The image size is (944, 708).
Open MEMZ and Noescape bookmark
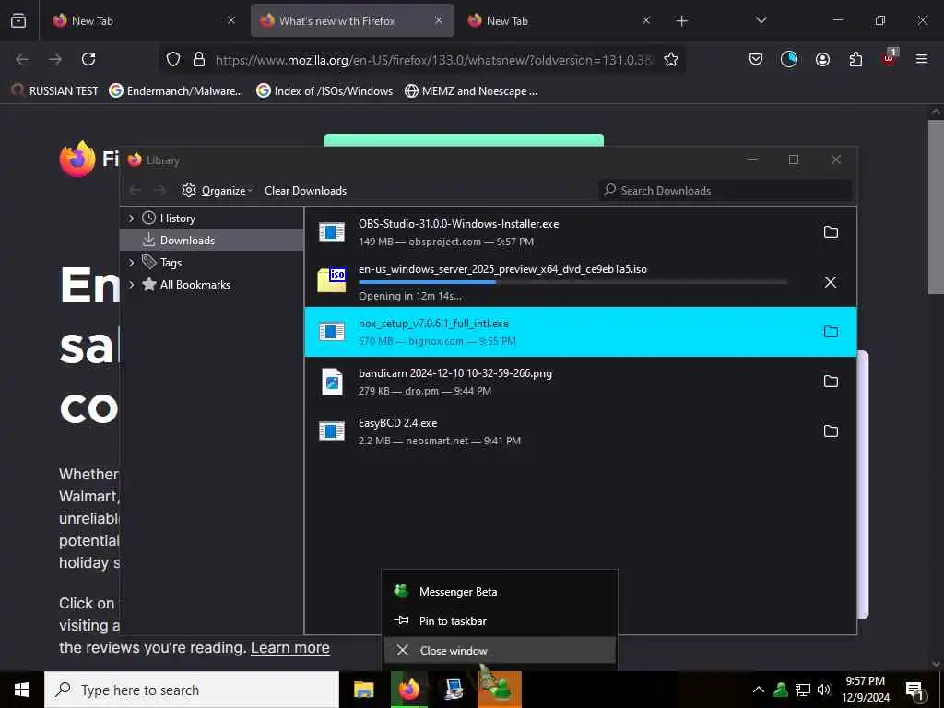(x=471, y=91)
